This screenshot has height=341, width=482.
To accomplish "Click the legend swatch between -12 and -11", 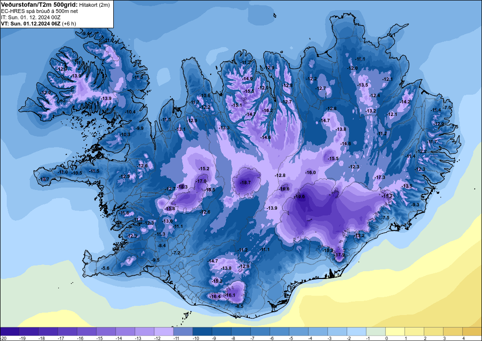I will coord(164,331).
